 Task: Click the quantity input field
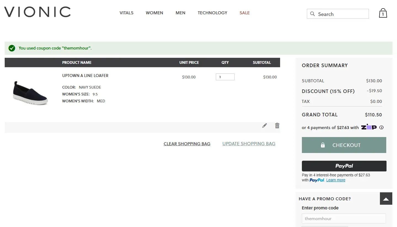click(x=225, y=77)
